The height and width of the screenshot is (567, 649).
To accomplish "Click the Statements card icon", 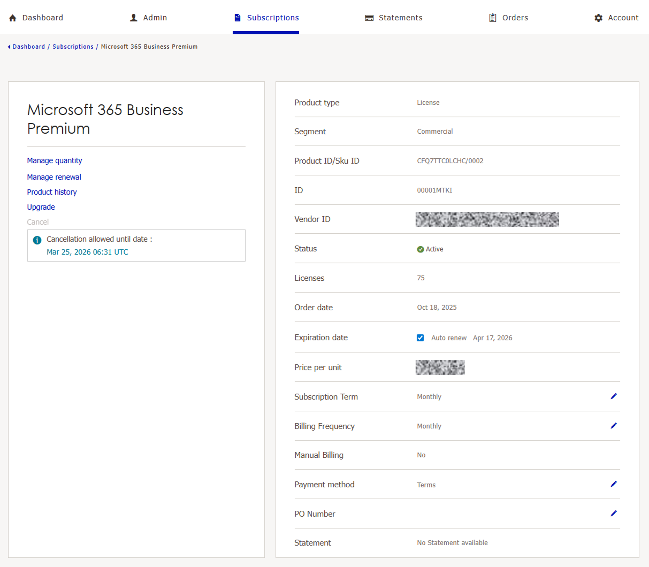I will [369, 18].
